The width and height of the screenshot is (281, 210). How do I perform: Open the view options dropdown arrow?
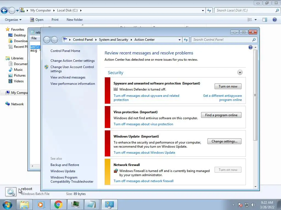(x=255, y=20)
